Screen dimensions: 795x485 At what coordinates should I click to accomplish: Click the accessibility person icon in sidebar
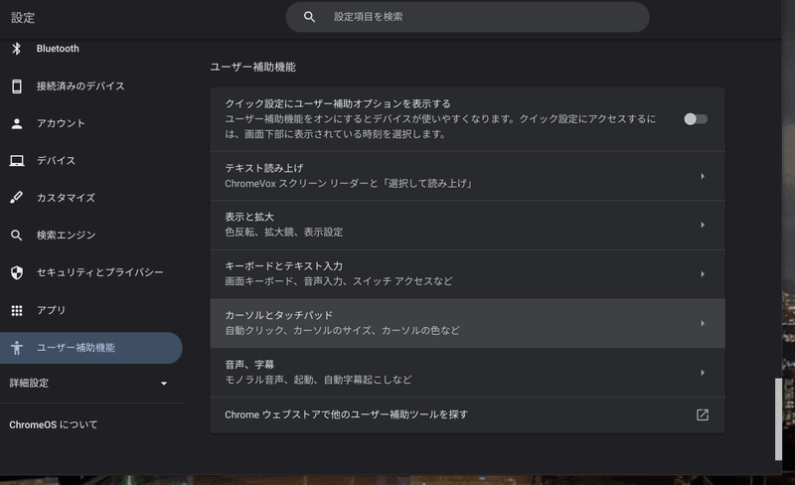pos(17,348)
